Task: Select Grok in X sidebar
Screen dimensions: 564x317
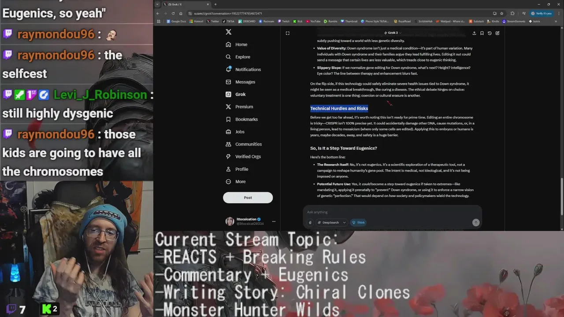Action: point(235,94)
